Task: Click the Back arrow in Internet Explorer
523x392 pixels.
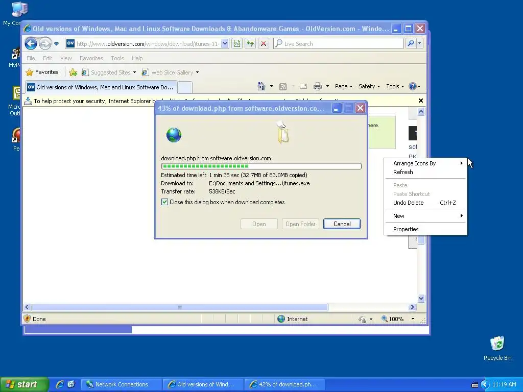Action: [31, 44]
